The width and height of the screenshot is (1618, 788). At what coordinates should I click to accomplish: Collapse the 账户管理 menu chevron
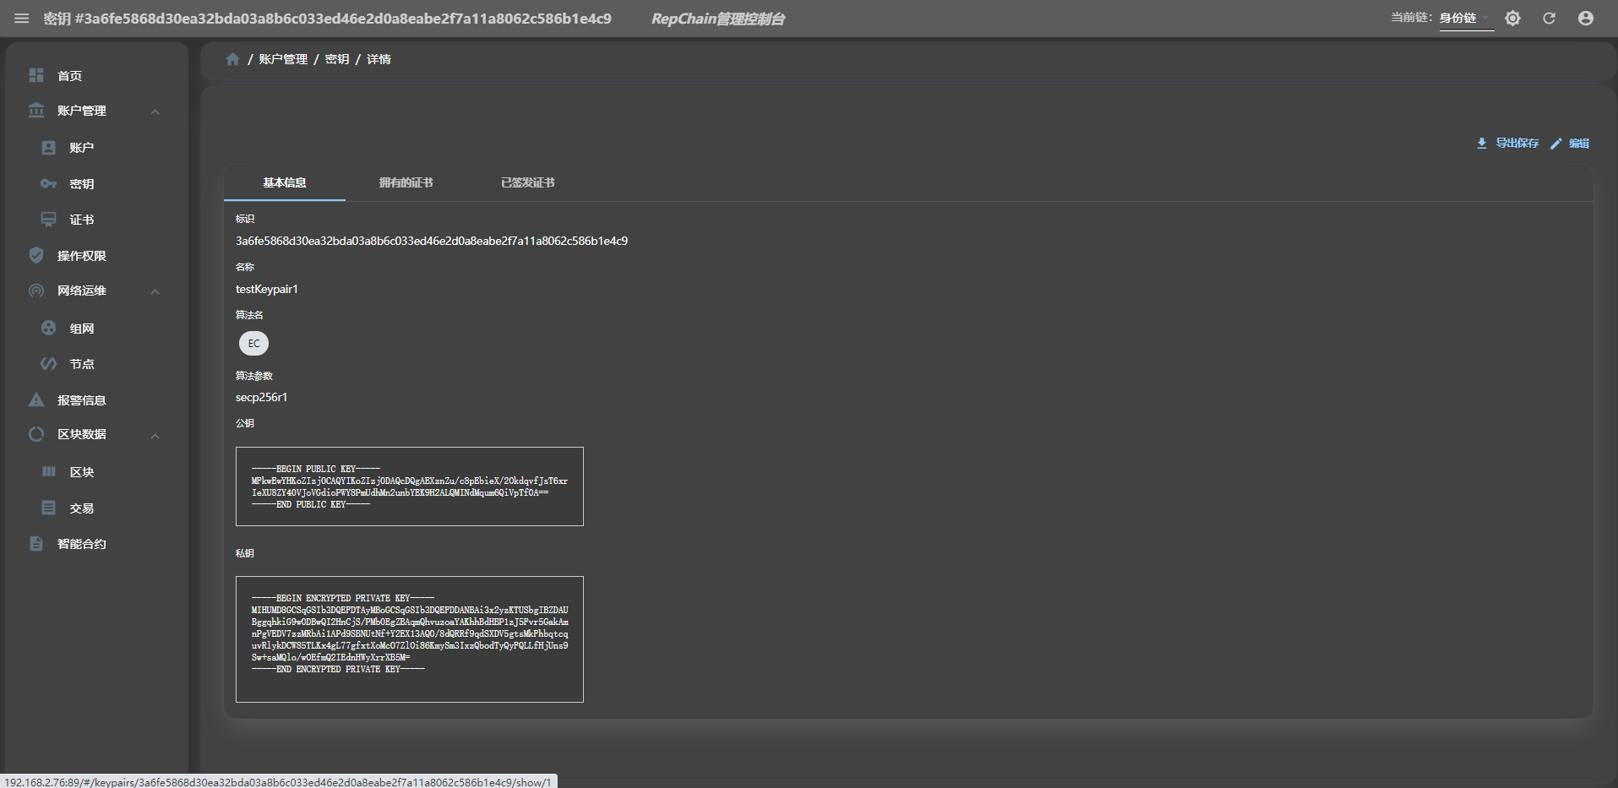155,111
